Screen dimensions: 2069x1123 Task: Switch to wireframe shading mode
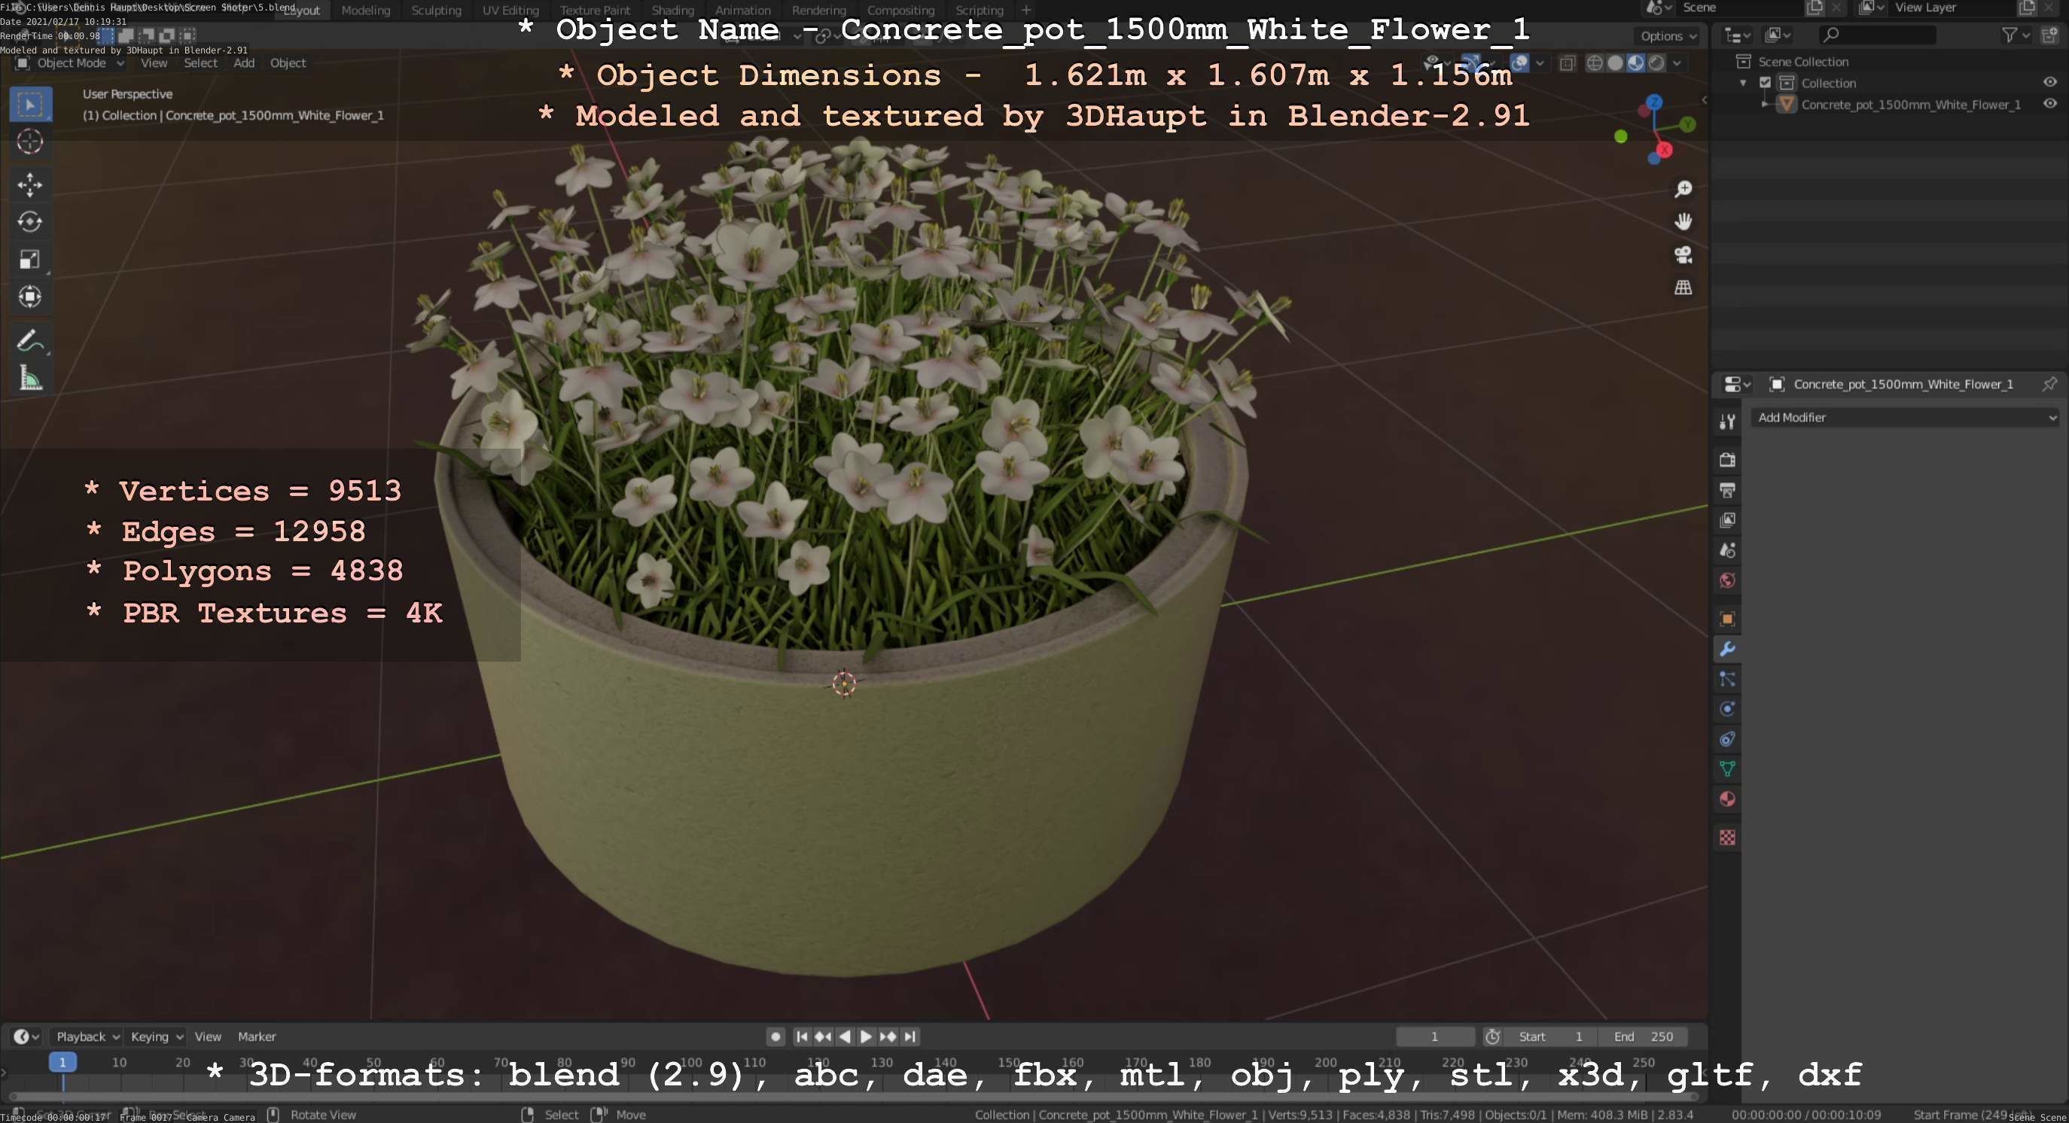click(1595, 63)
